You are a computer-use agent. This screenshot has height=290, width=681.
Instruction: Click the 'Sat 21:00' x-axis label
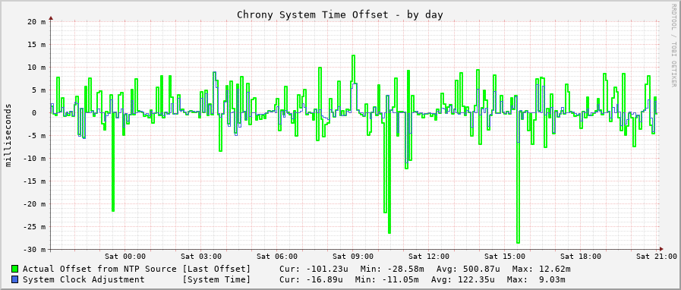click(x=656, y=257)
